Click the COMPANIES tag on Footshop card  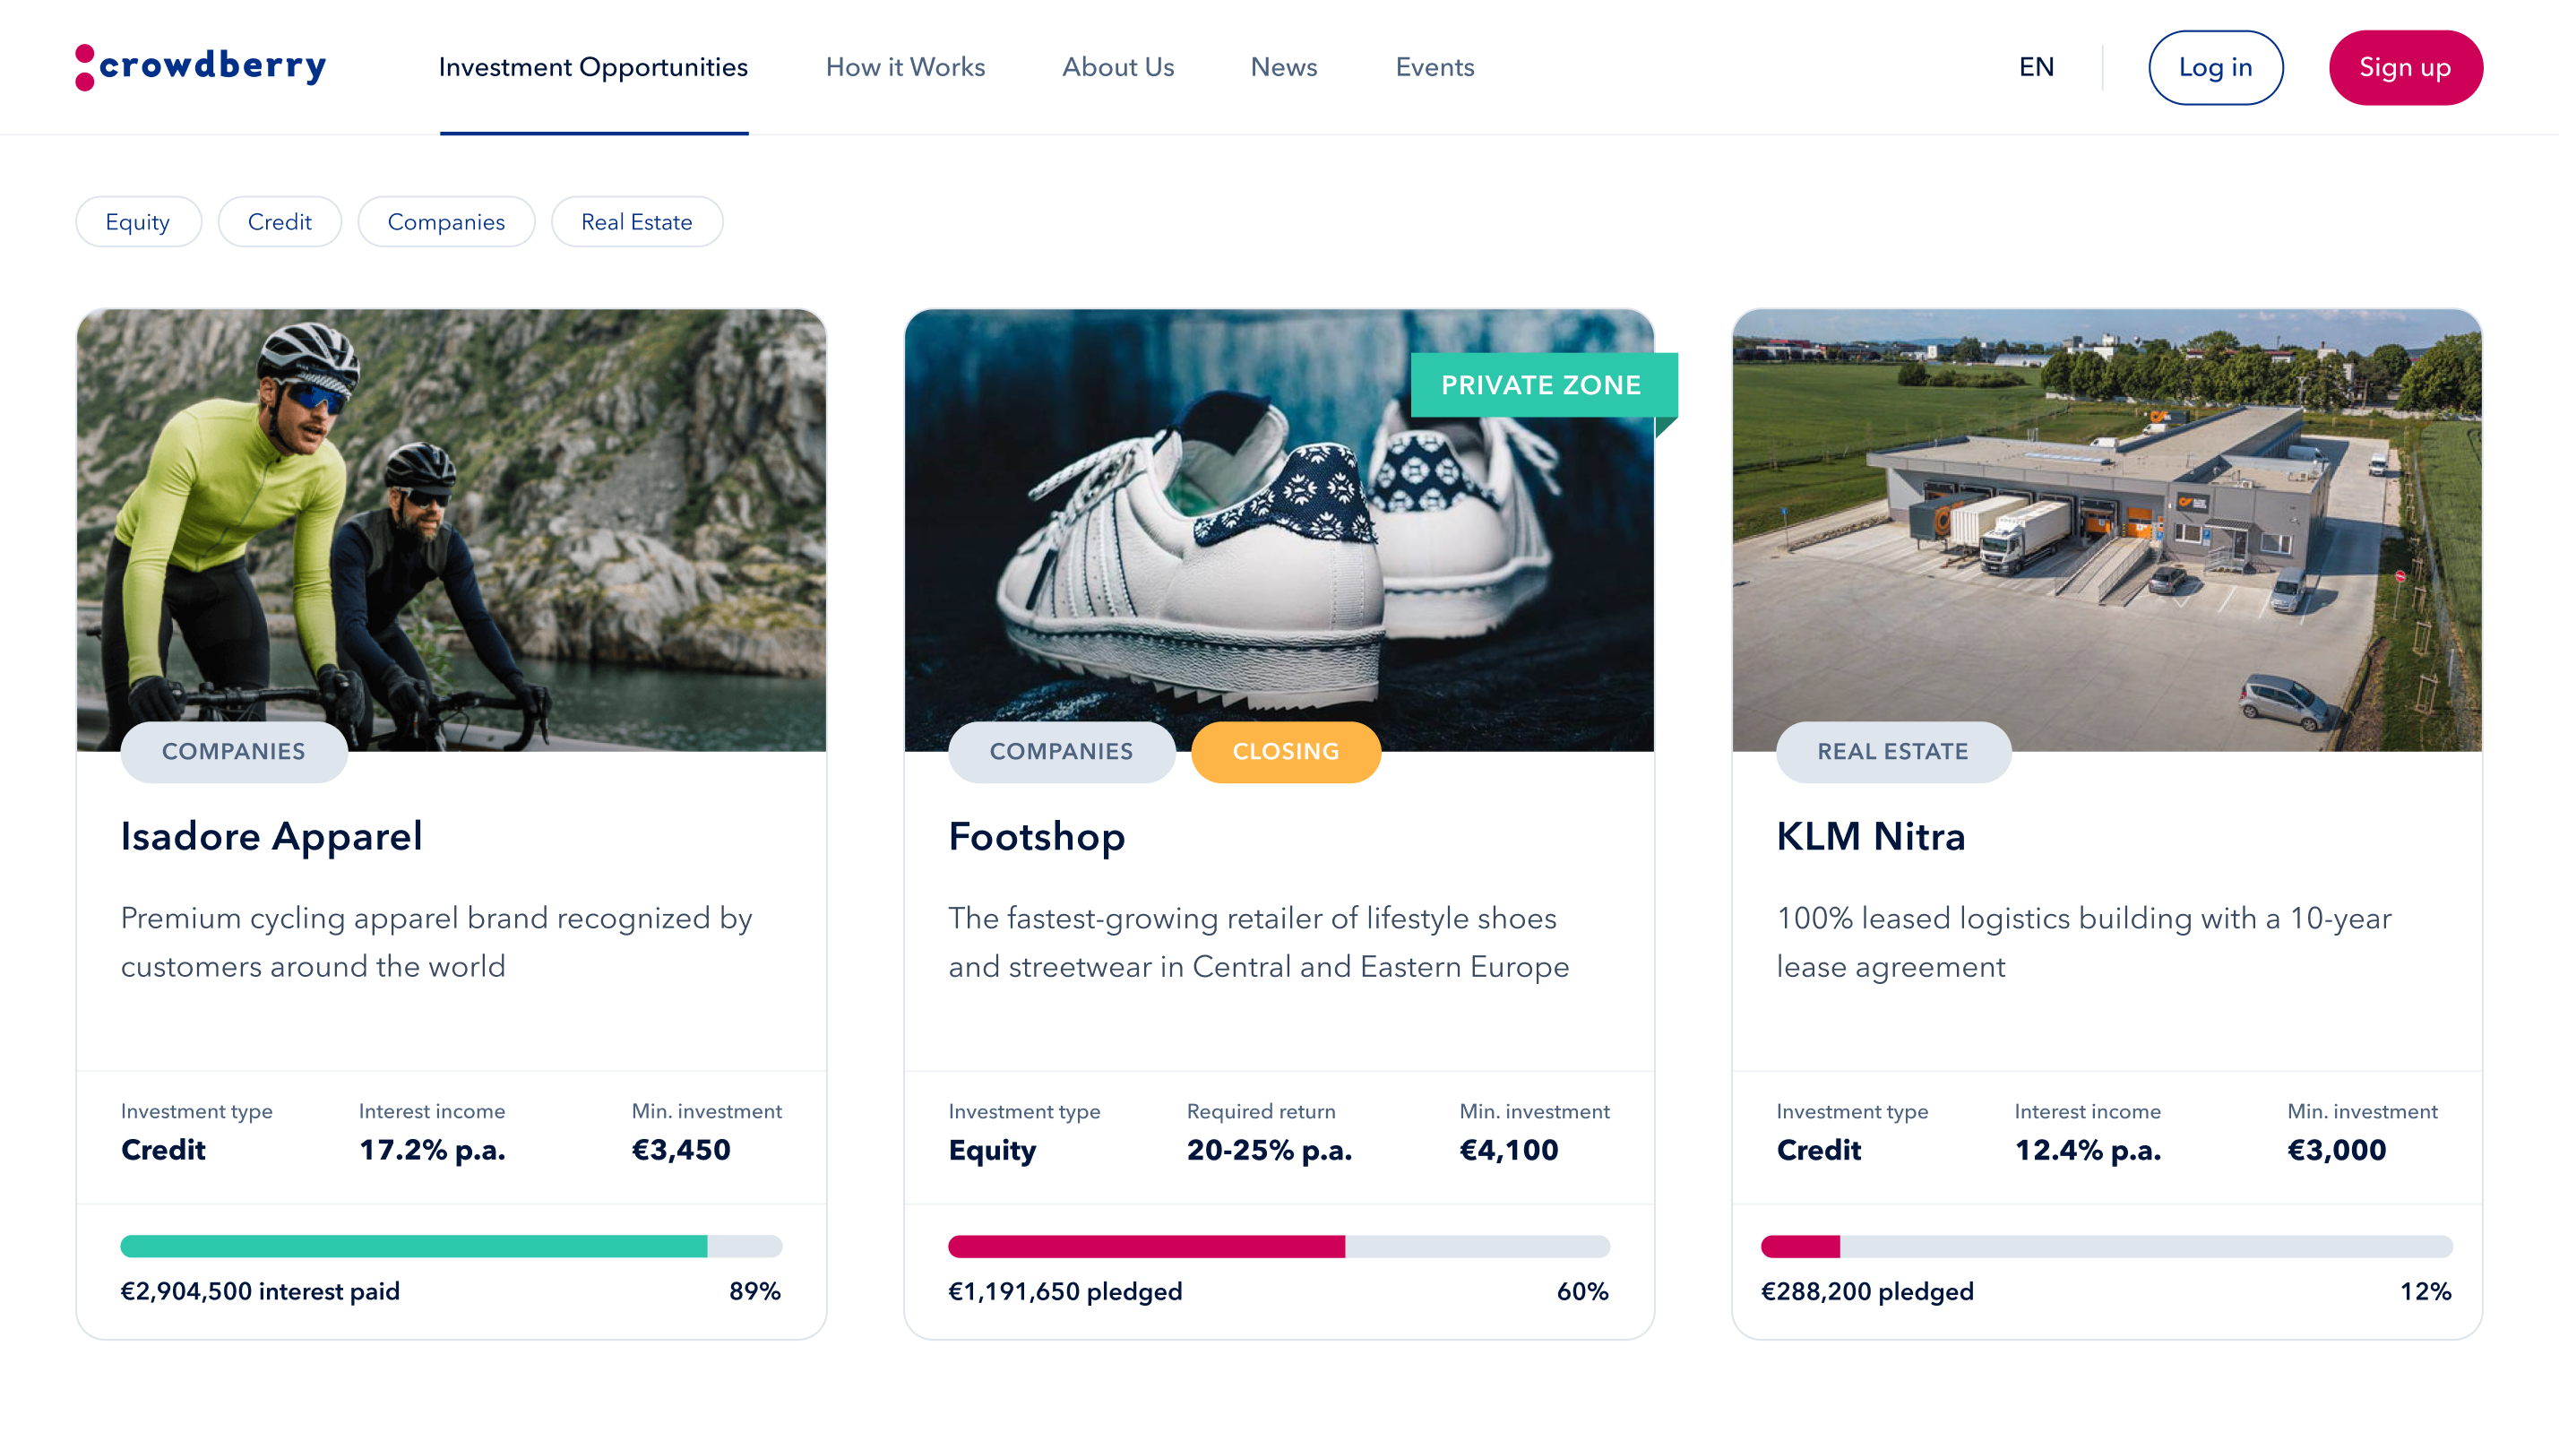(1061, 751)
